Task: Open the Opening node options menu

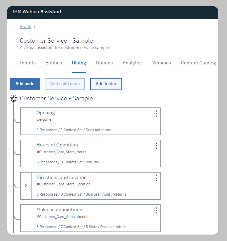Action: click(156, 114)
